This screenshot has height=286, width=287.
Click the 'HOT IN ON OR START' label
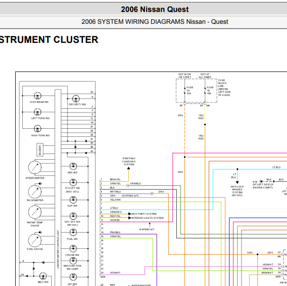pyautogui.click(x=185, y=76)
